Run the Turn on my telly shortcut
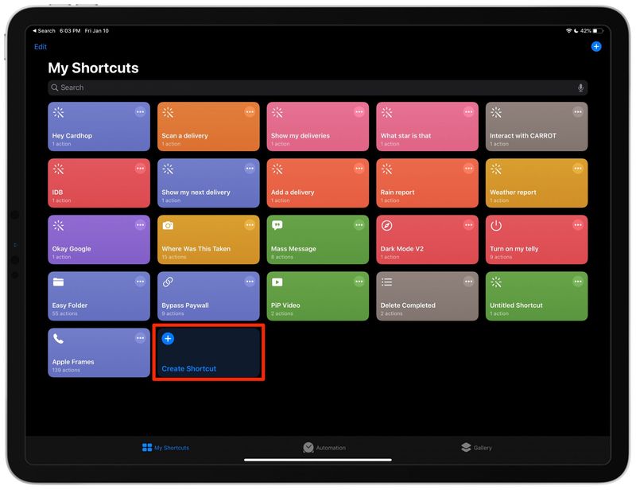This screenshot has height=490, width=636. pos(537,239)
